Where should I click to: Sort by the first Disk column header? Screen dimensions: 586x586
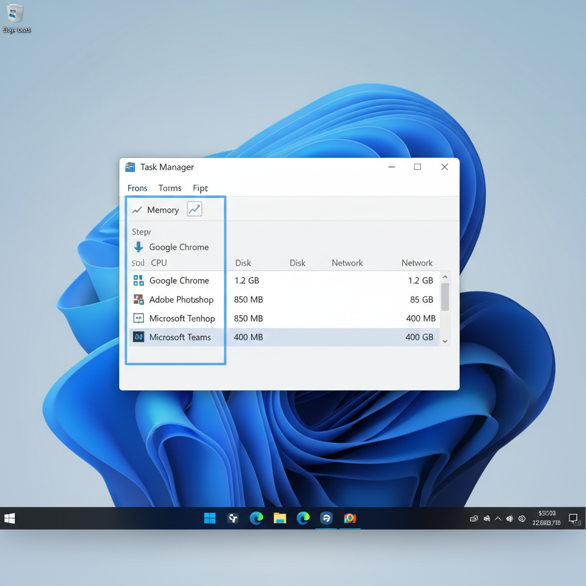[x=243, y=263]
